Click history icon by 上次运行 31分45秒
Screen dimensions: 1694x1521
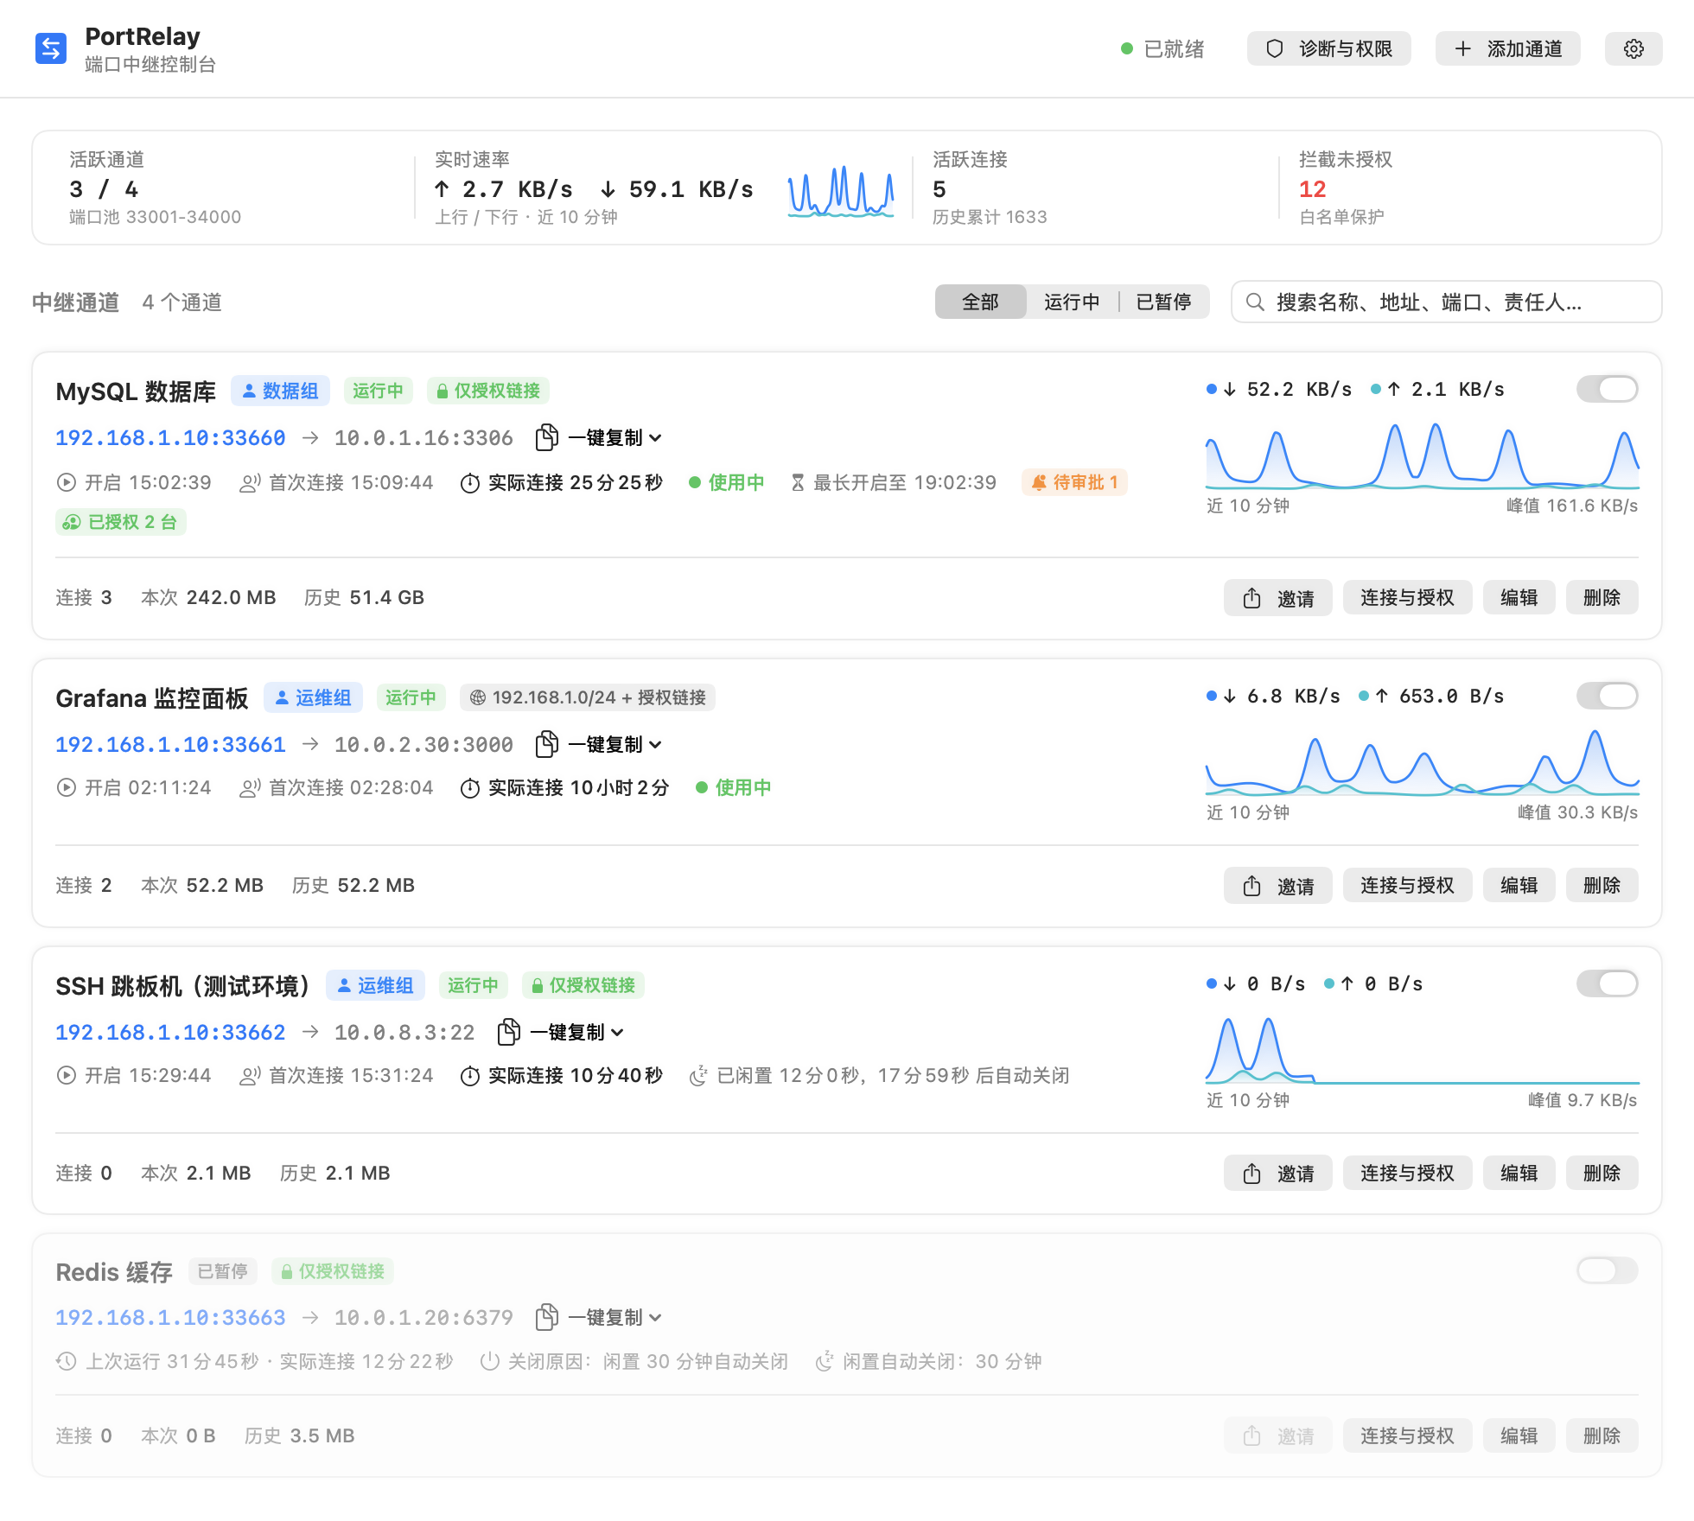click(67, 1362)
